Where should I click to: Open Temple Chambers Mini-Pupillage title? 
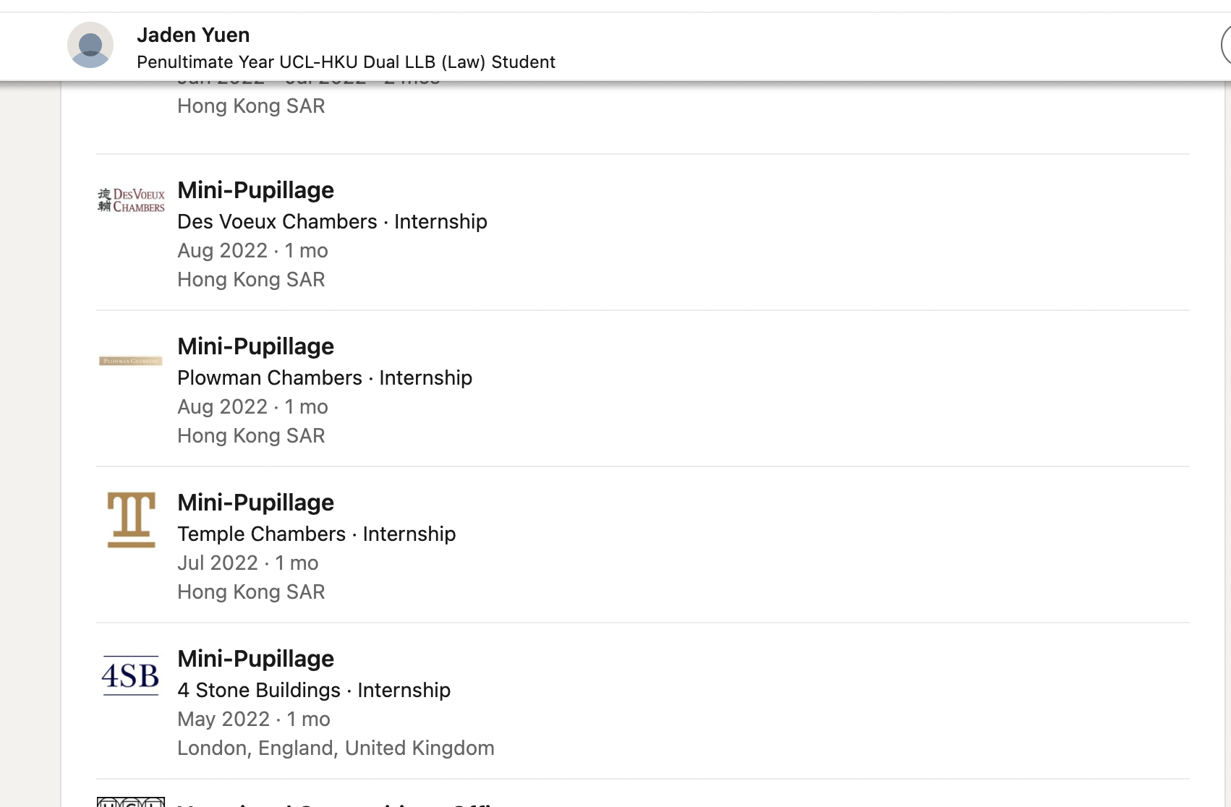pos(255,503)
